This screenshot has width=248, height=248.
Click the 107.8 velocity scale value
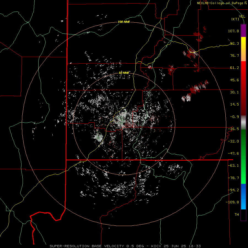tap(233, 31)
